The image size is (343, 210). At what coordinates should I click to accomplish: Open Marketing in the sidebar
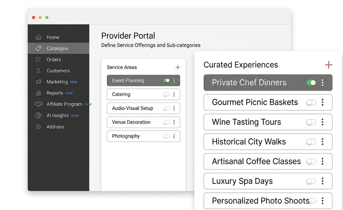point(58,82)
